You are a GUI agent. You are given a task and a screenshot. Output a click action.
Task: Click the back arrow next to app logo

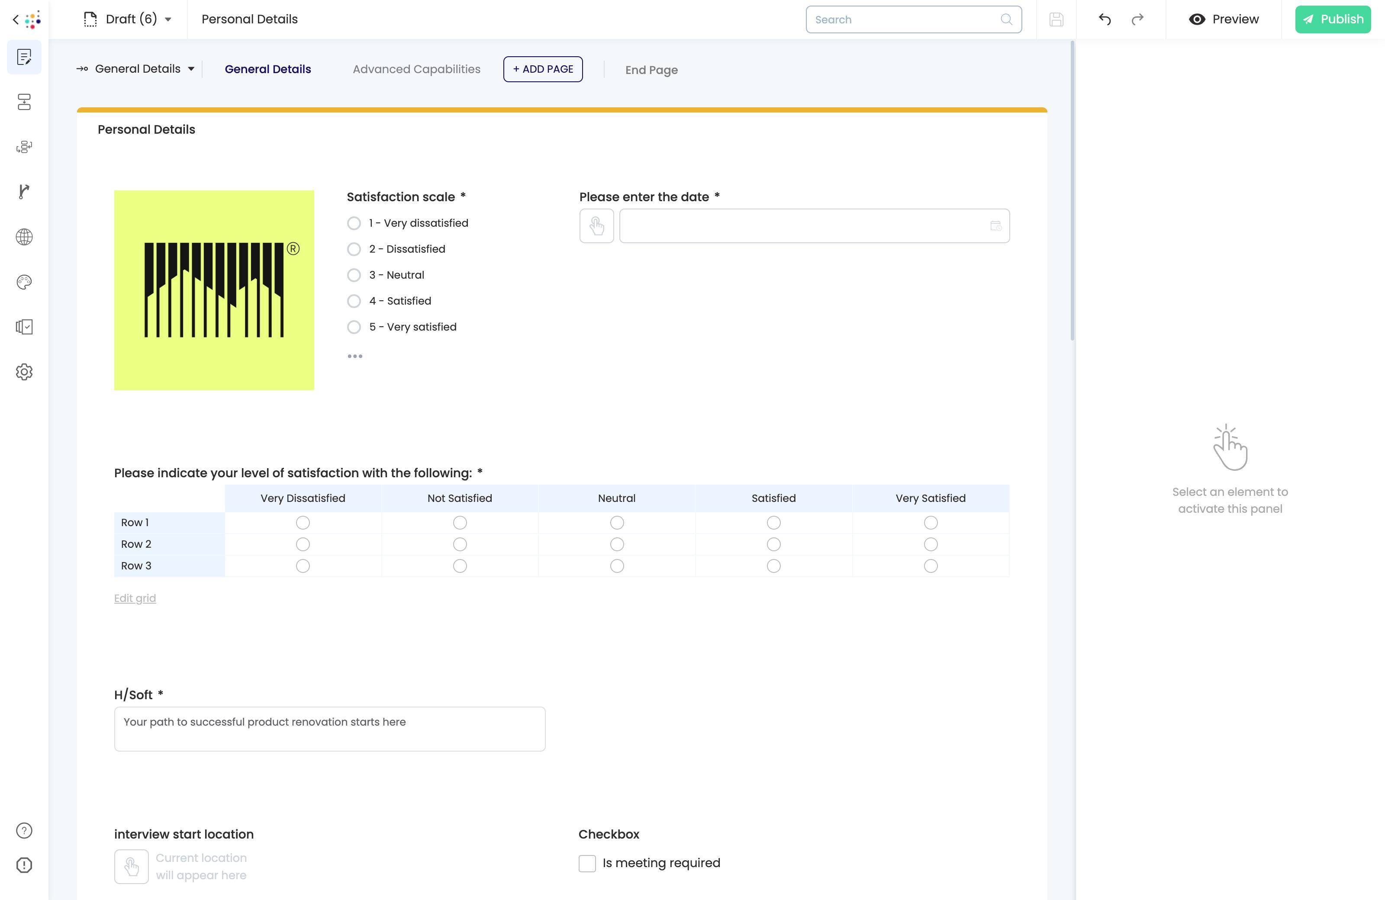pyautogui.click(x=16, y=20)
